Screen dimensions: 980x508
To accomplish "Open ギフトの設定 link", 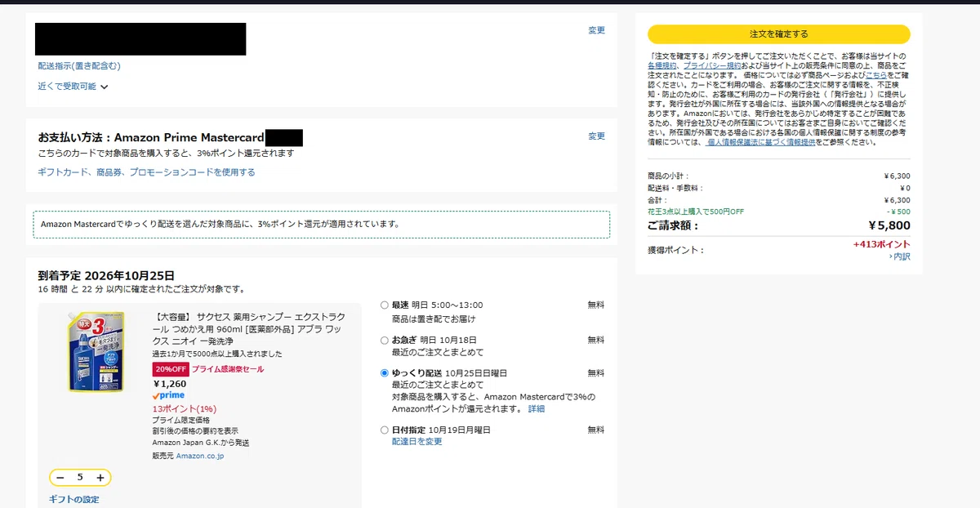I will coord(73,499).
